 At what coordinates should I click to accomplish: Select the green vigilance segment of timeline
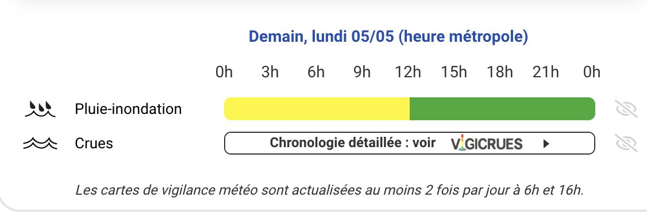[x=502, y=109]
